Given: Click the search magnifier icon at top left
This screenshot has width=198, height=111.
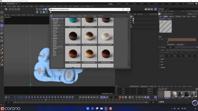Looking at the screenshot, I should (x=2, y=12).
